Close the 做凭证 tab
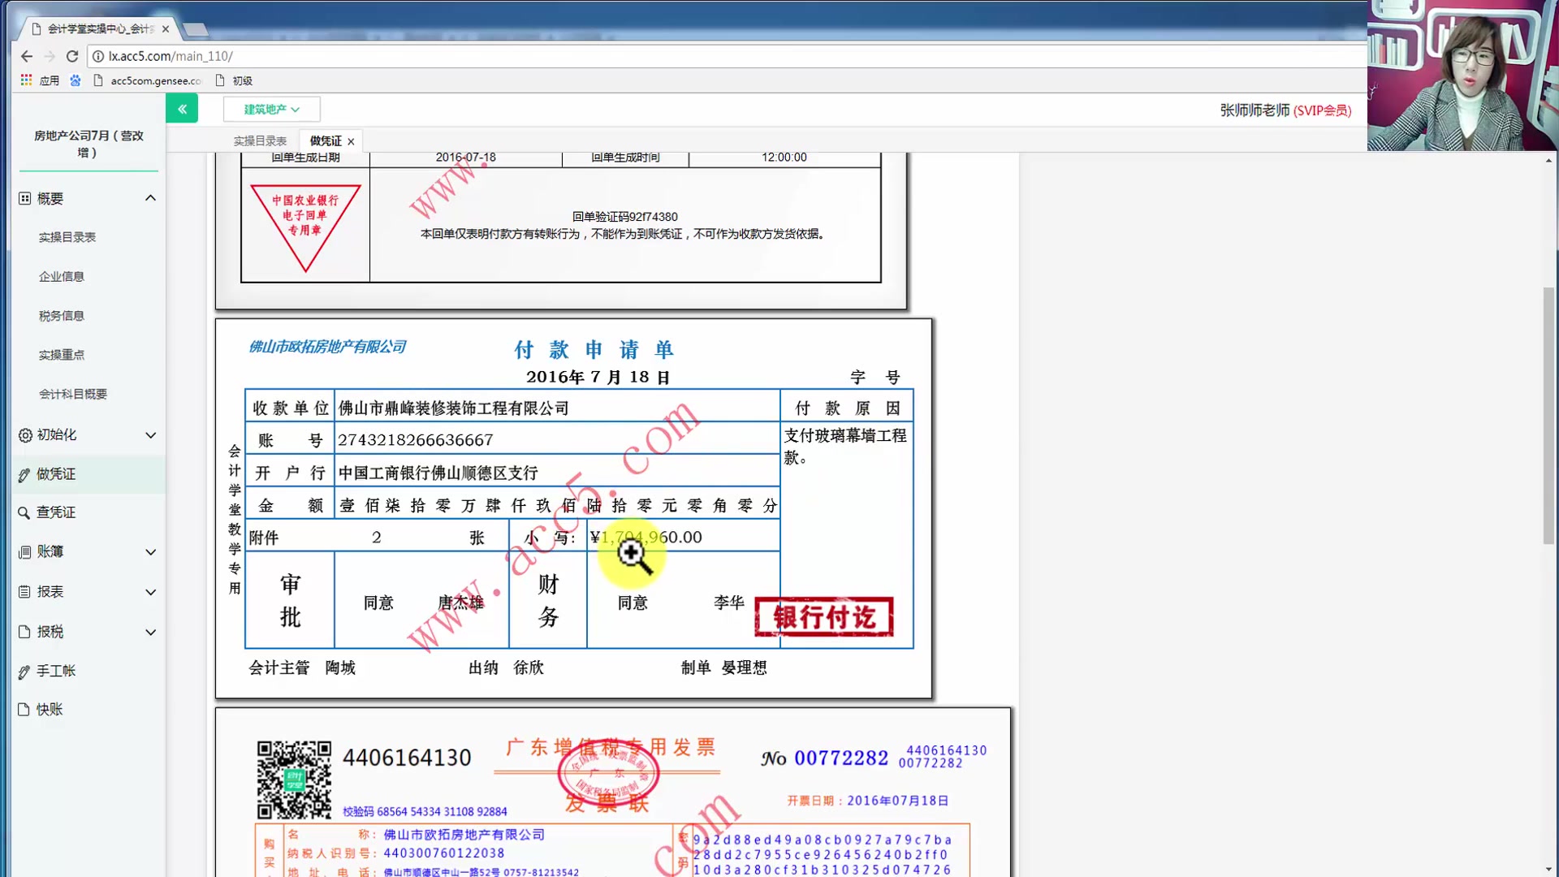The image size is (1559, 877). tap(351, 141)
